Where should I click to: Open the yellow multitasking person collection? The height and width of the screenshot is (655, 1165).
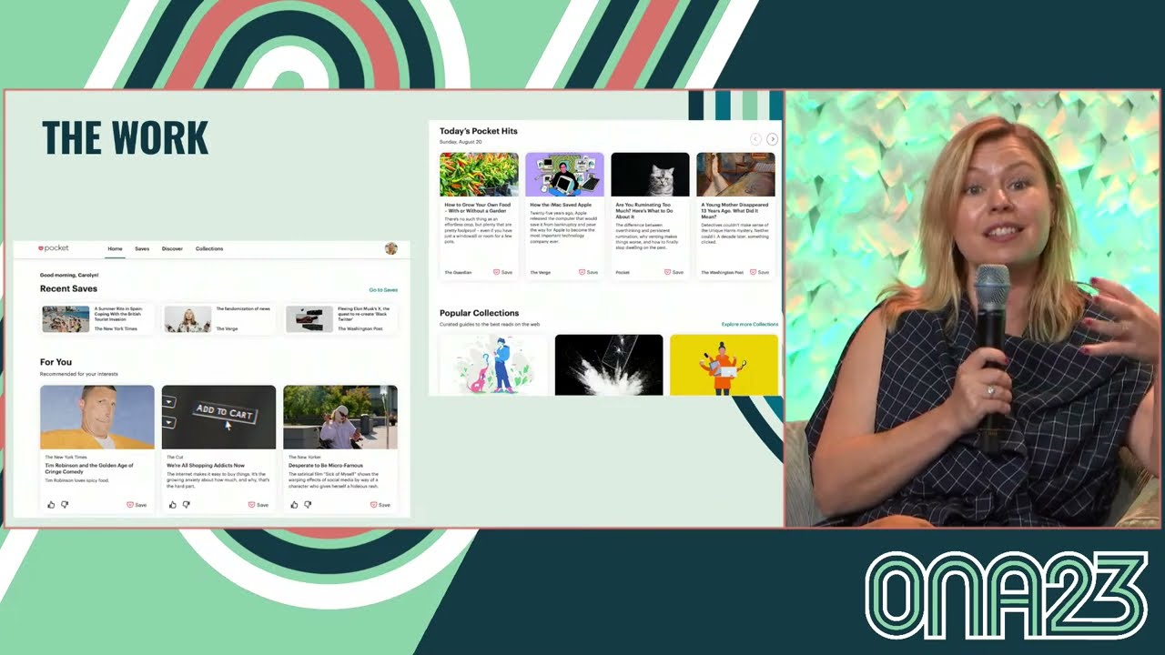(724, 365)
